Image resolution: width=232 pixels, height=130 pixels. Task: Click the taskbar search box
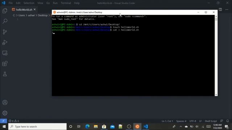tap(37, 127)
